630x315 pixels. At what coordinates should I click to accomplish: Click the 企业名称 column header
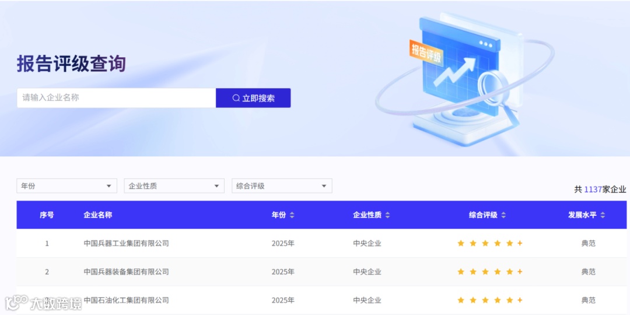(x=97, y=215)
